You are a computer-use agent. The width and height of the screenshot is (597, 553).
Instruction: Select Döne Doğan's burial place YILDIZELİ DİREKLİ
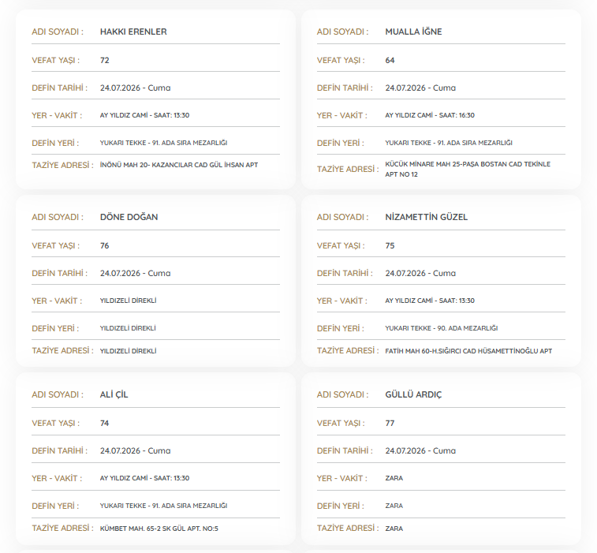point(128,328)
